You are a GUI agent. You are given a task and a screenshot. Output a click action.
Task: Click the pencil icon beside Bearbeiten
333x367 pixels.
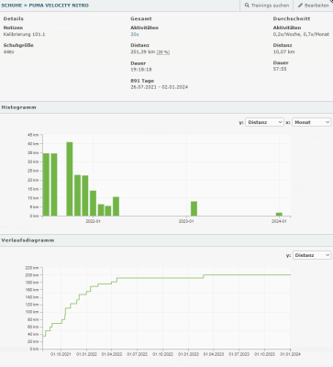pyautogui.click(x=300, y=6)
